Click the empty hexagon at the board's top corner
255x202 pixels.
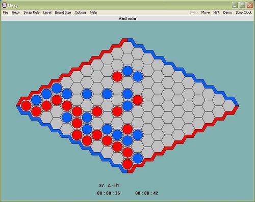point(127,47)
